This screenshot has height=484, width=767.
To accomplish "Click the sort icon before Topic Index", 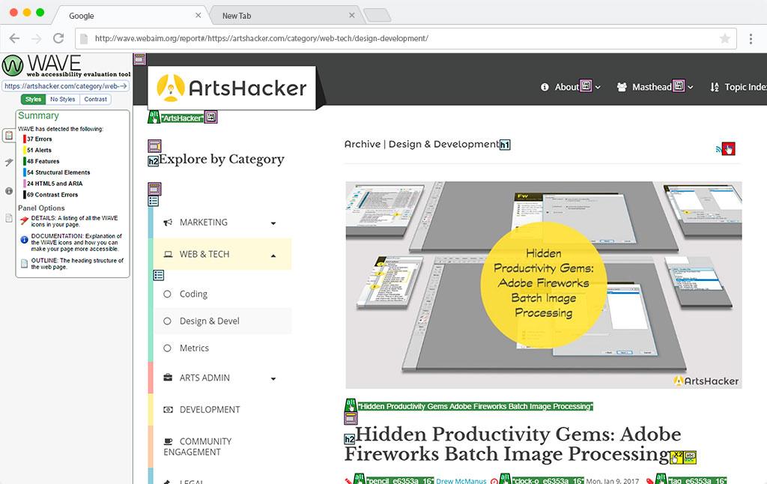I will click(x=715, y=87).
